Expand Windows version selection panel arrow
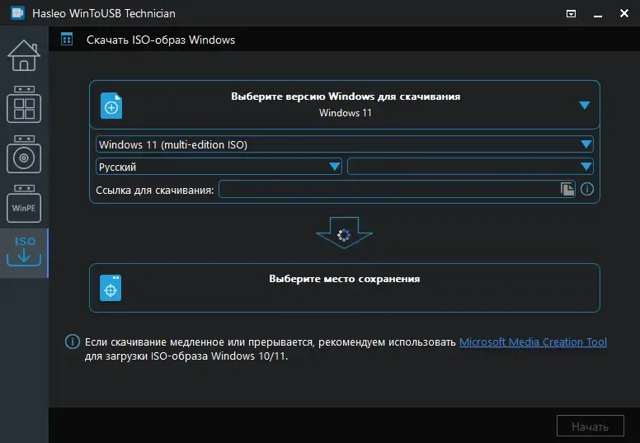The height and width of the screenshot is (443, 640). pos(585,106)
